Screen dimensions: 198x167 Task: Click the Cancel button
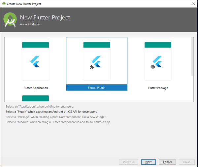click(x=167, y=162)
